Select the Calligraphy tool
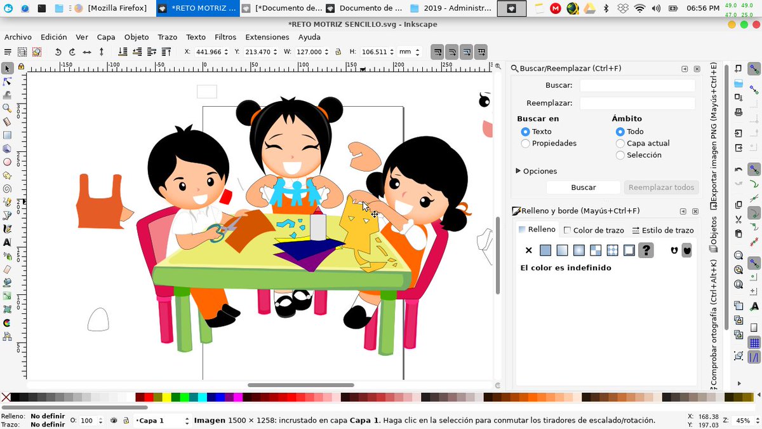 click(7, 228)
